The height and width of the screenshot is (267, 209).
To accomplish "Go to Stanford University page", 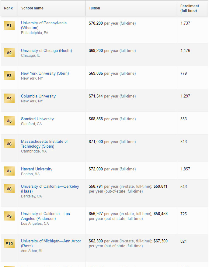I will pos(37,119).
